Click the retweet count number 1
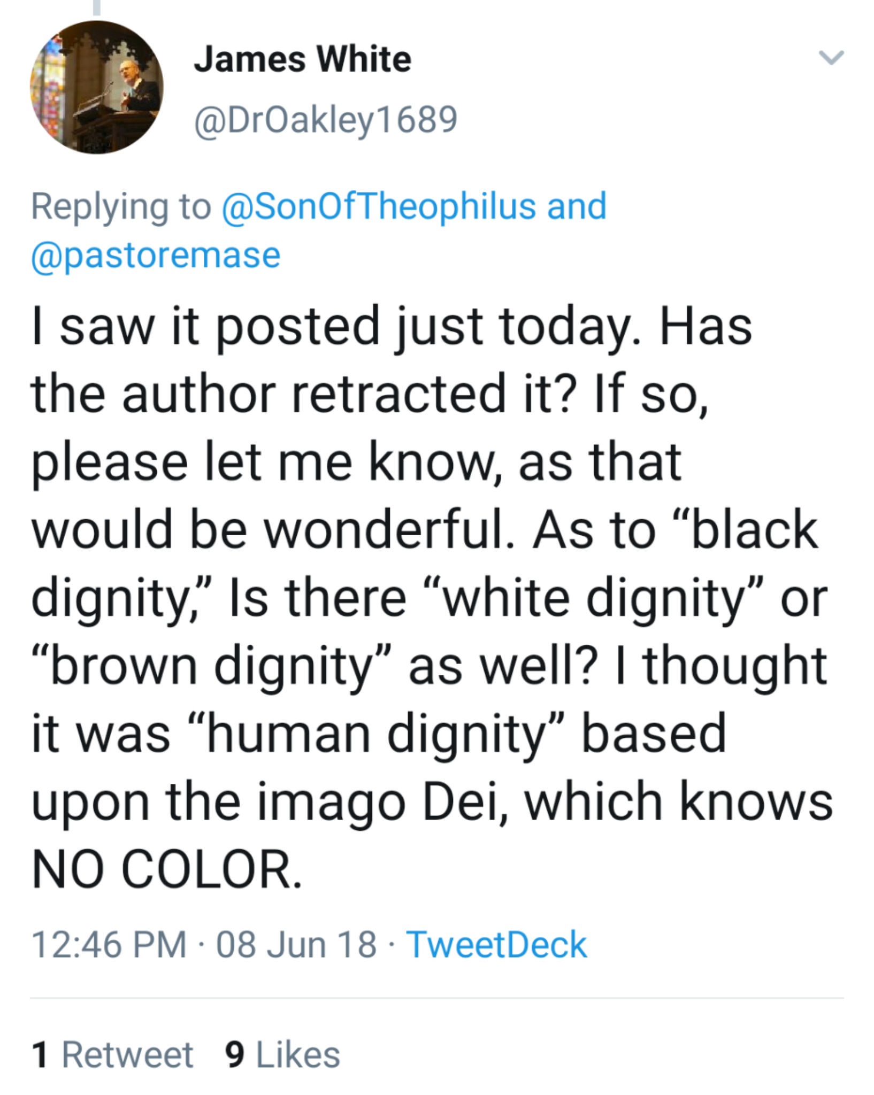This screenshot has height=1095, width=874. click(x=40, y=1055)
